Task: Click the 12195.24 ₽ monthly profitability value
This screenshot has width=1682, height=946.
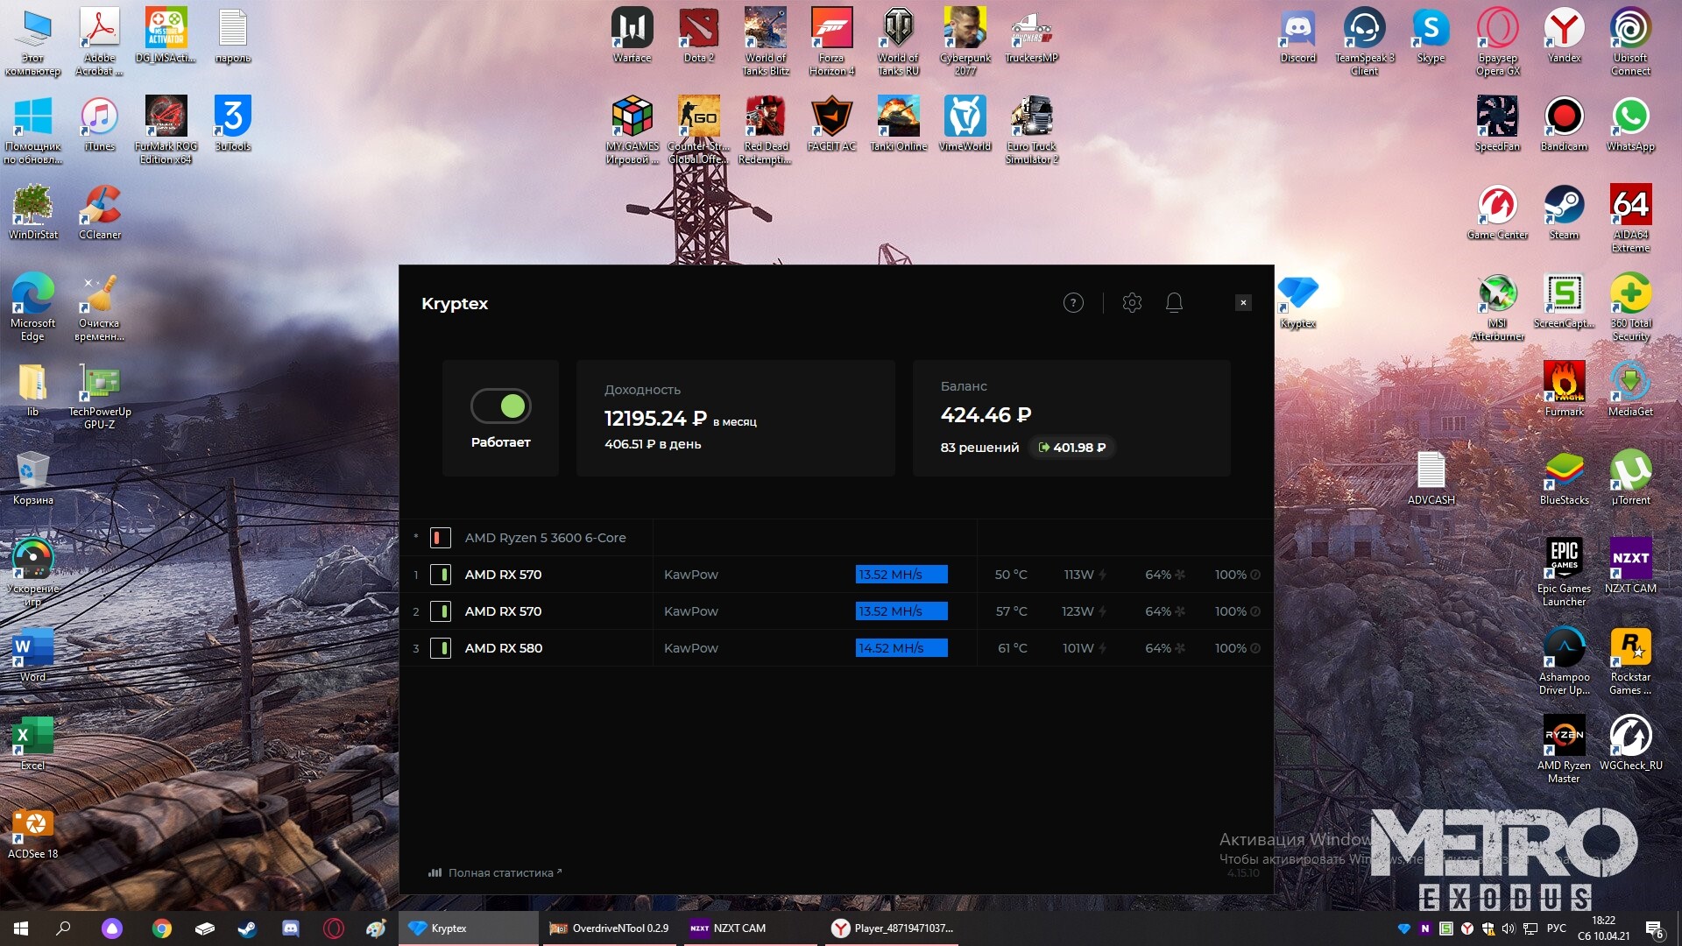Action: [x=654, y=419]
